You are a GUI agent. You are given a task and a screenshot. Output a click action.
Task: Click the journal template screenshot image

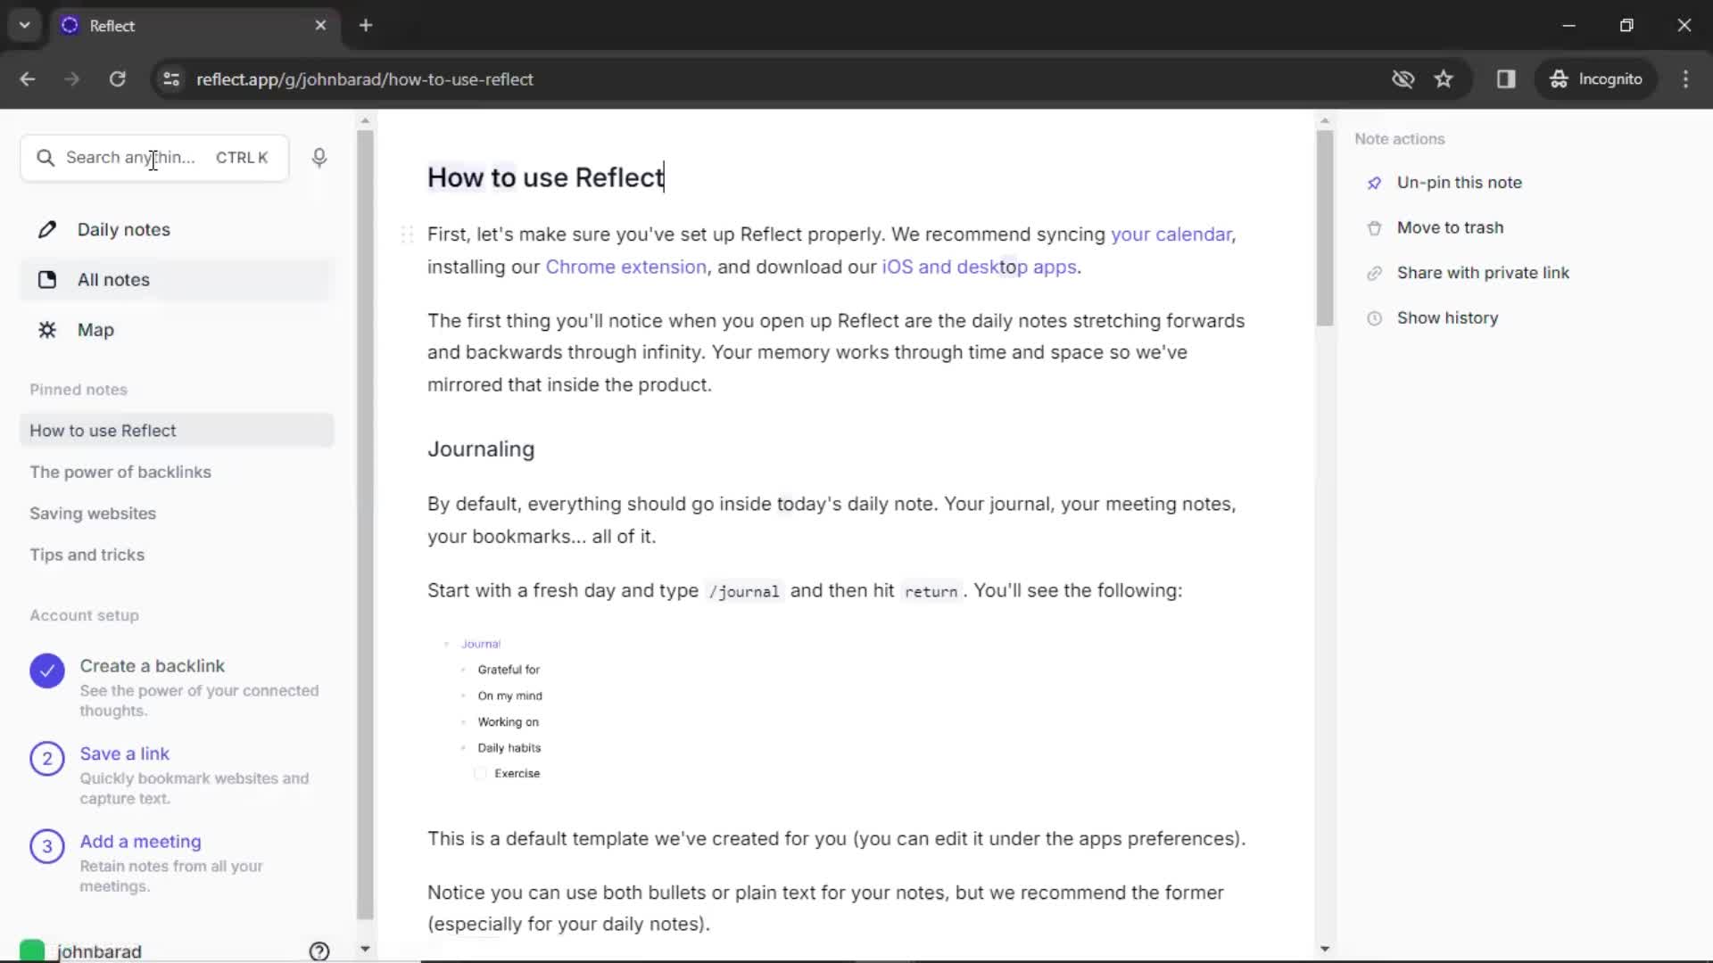click(495, 708)
